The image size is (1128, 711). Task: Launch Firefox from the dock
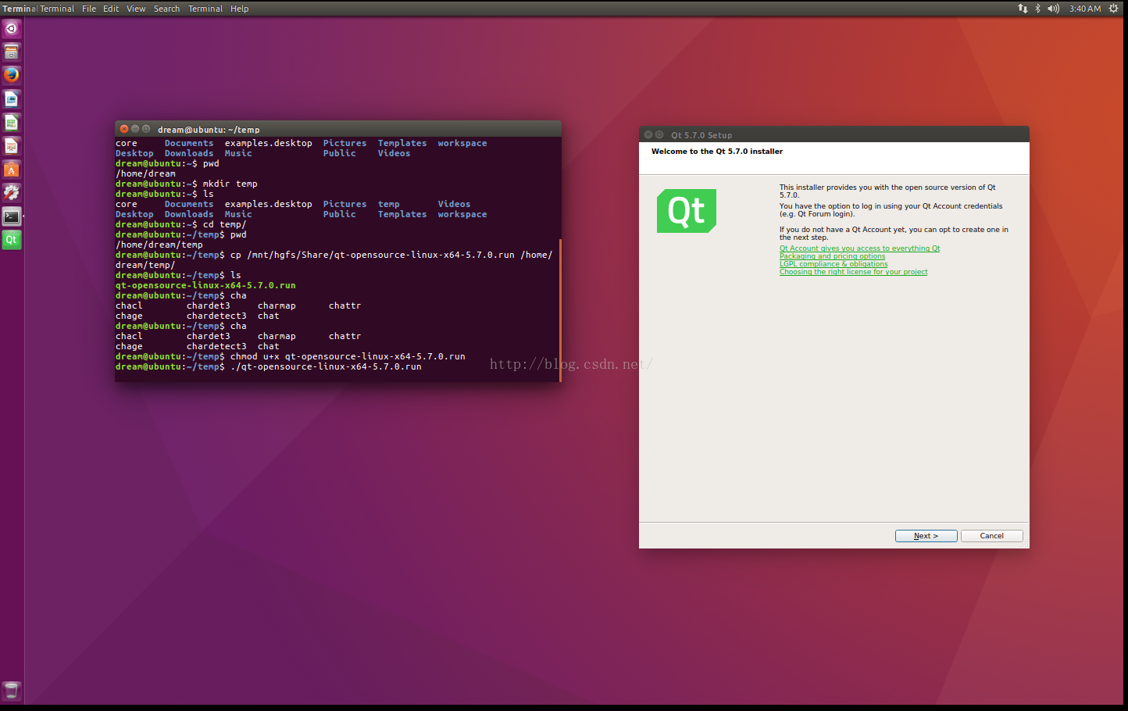[x=12, y=76]
